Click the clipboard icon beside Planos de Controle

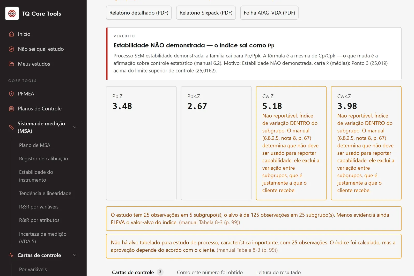[11, 109]
